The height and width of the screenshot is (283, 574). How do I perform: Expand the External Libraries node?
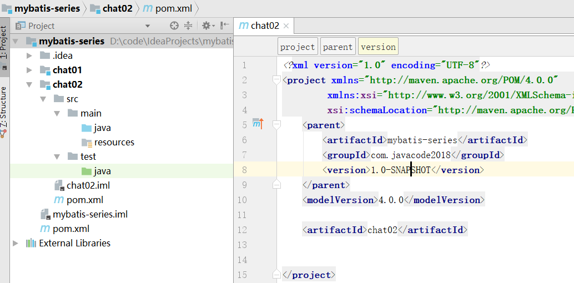point(16,243)
